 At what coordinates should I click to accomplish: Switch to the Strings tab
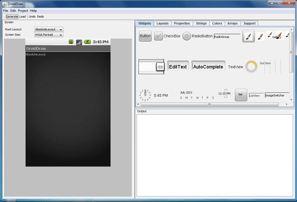tap(201, 23)
